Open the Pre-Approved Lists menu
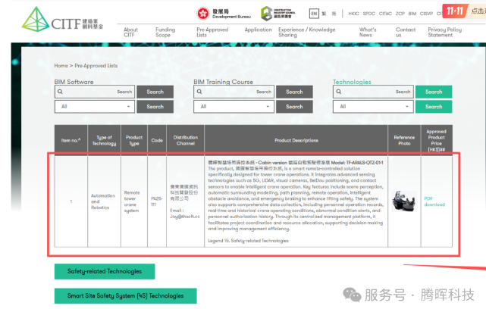Viewport: 486px width, 309px height. tap(212, 33)
